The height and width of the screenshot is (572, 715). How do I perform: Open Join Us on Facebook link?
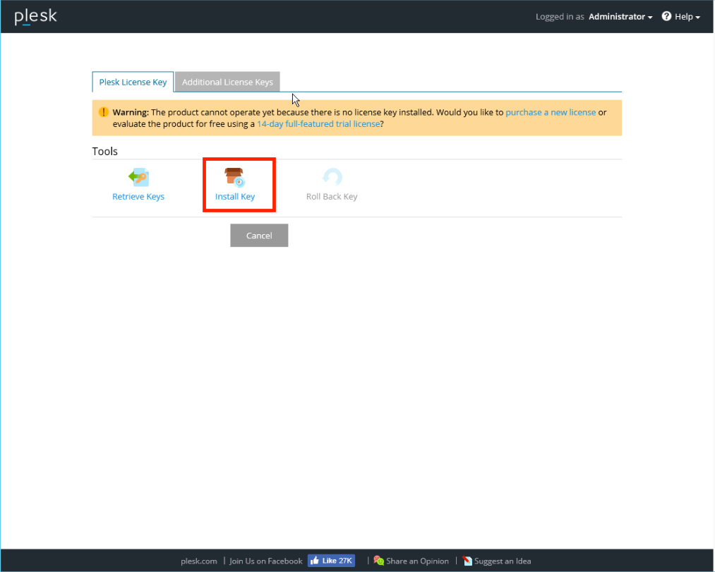(x=265, y=561)
